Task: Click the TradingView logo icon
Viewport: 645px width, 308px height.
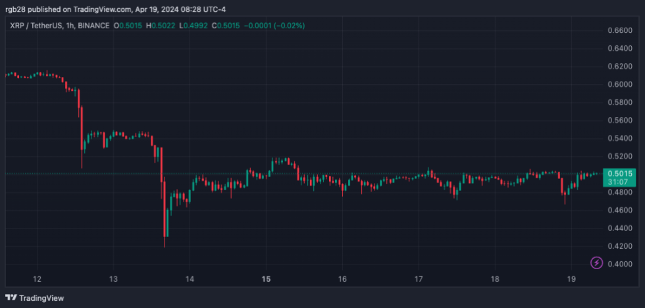Action: click(11, 298)
